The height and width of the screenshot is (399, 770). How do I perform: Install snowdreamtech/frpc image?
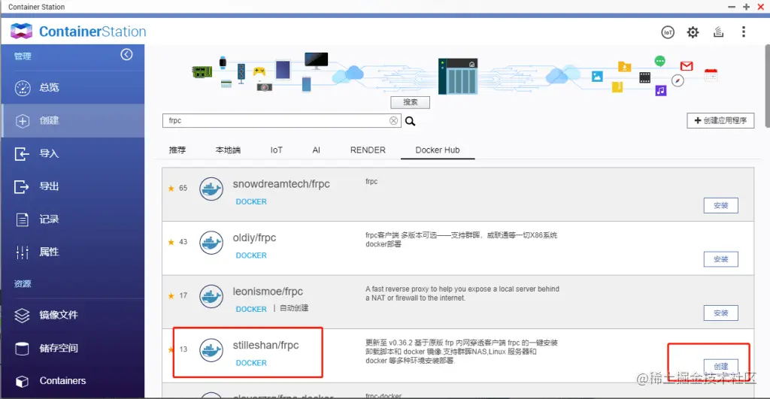point(721,206)
